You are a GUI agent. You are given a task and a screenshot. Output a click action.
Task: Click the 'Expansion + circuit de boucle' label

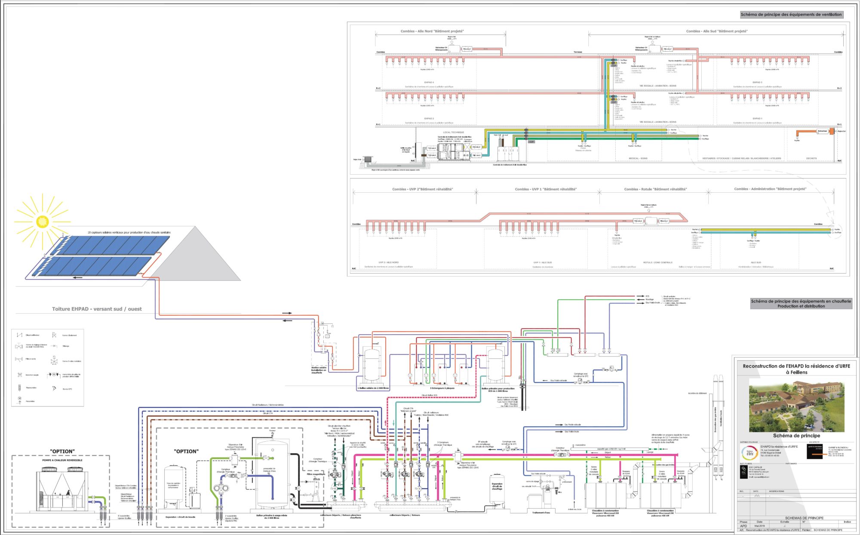click(180, 517)
